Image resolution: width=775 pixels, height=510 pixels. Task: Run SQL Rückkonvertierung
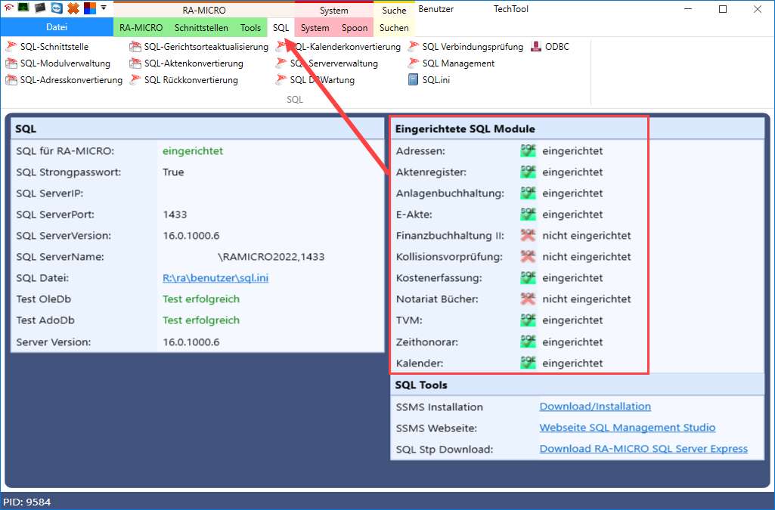coord(184,80)
